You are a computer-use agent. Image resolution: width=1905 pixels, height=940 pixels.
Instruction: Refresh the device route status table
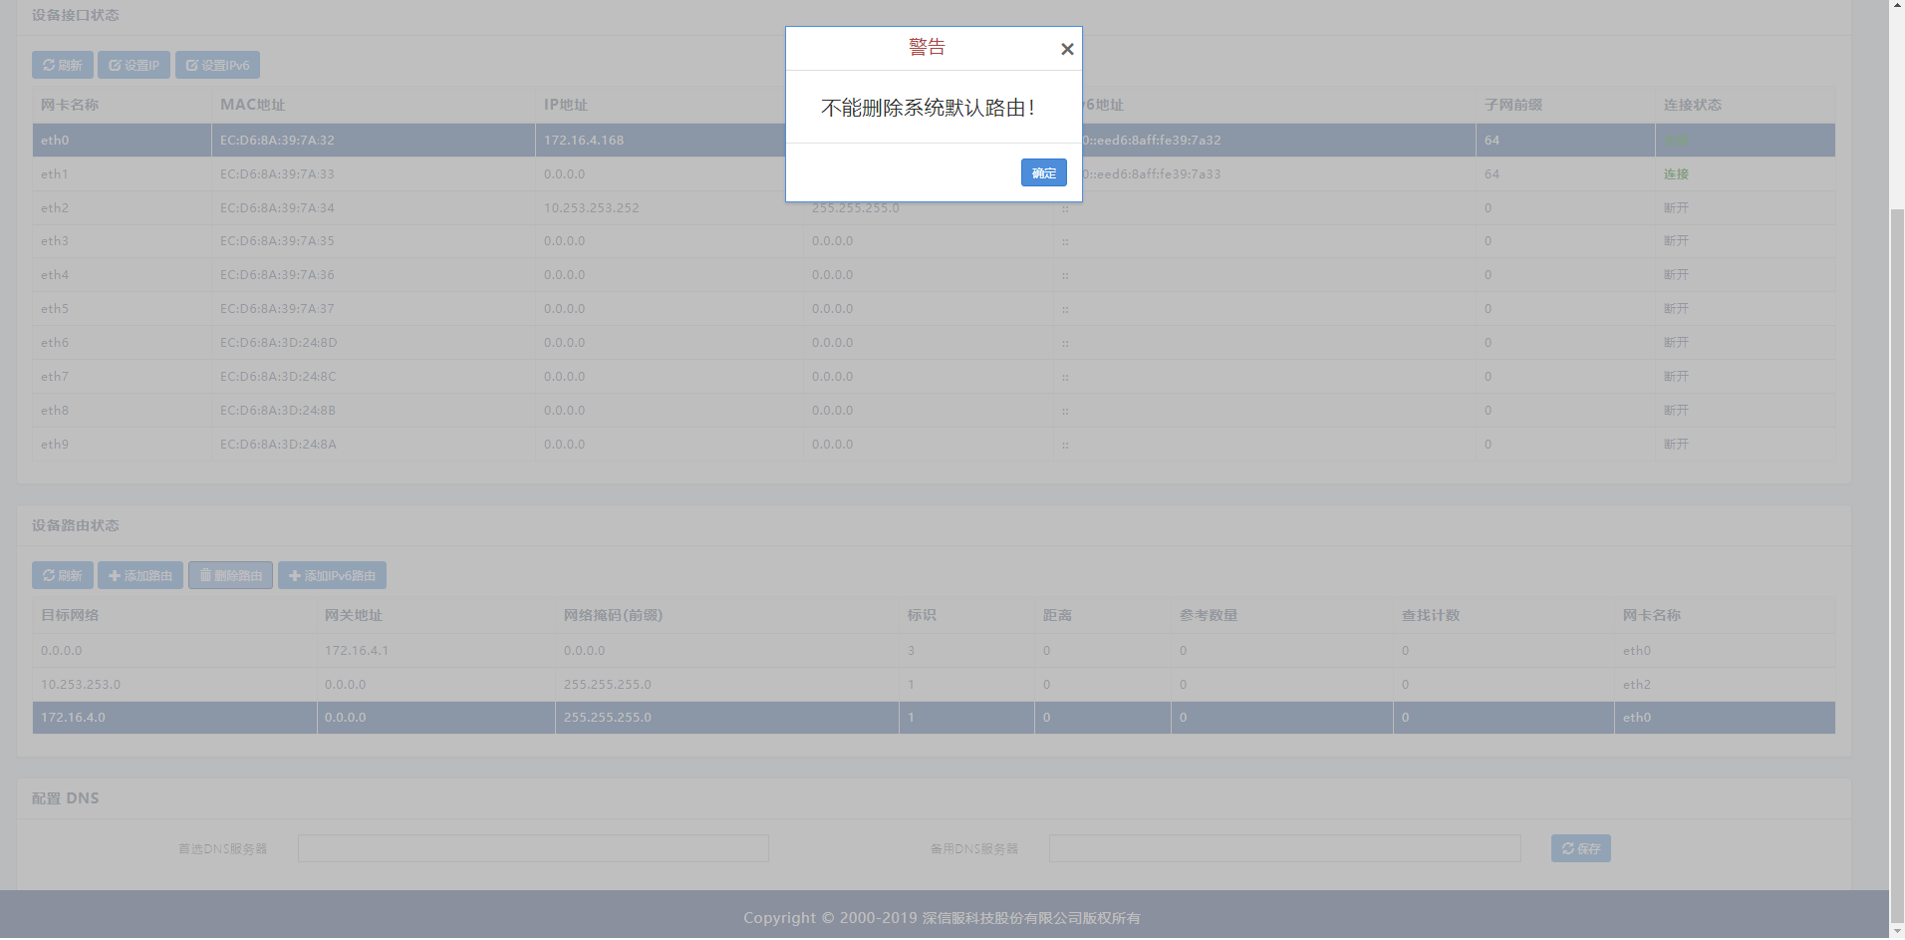(x=63, y=575)
